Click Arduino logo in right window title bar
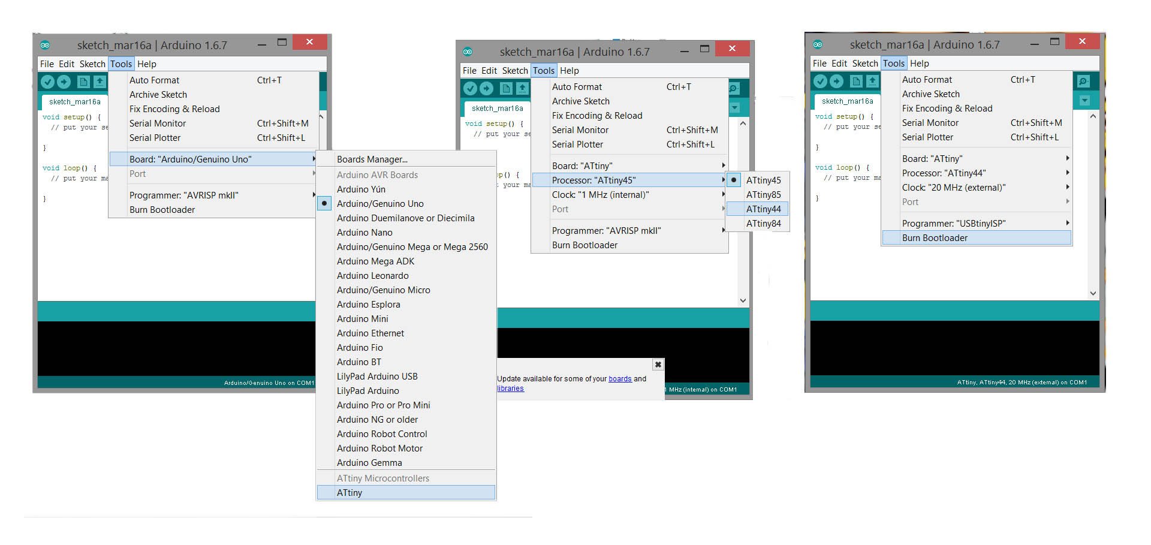Image resolution: width=1151 pixels, height=545 pixels. (x=818, y=44)
